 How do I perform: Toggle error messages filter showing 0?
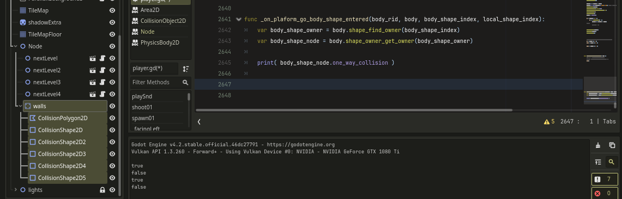coord(605,194)
